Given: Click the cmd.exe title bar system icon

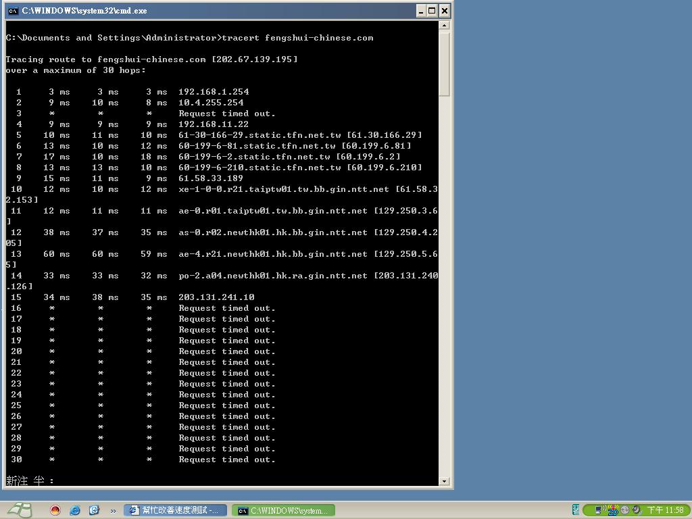Looking at the screenshot, I should 12,11.
